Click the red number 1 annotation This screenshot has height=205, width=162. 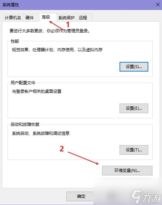click(x=68, y=24)
